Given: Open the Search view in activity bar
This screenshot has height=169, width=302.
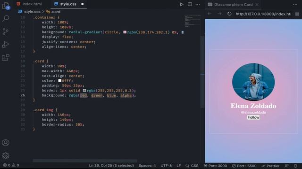Looking at the screenshot, I should pyautogui.click(x=6, y=18).
